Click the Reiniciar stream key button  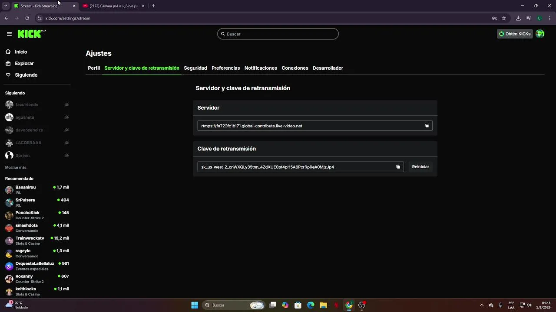[420, 167]
